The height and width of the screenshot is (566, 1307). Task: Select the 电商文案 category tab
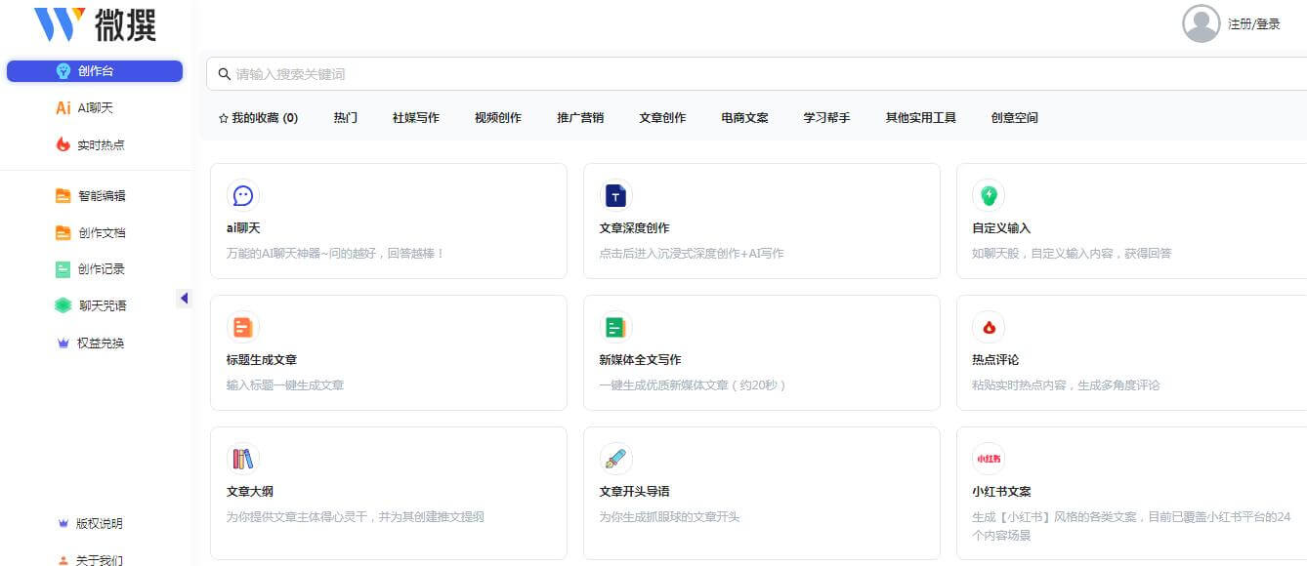coord(744,118)
